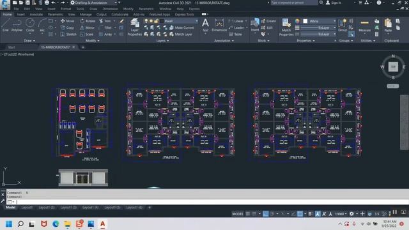Open the Manage ribbon tab
The image size is (409, 230).
pyautogui.click(x=86, y=14)
